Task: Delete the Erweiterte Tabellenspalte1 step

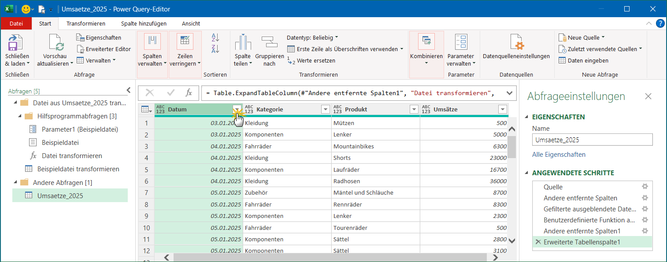Action: click(x=537, y=242)
